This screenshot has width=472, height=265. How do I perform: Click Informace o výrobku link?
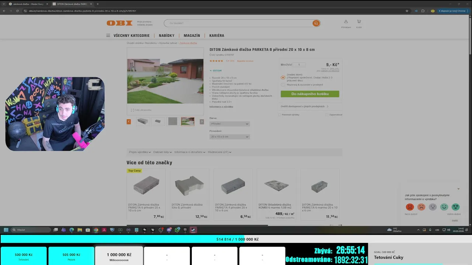pyautogui.click(x=221, y=107)
